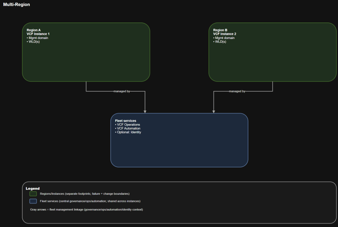This screenshot has width=338, height=227.
Task: Click the VCF Automation bullet item
Action: tap(128, 128)
